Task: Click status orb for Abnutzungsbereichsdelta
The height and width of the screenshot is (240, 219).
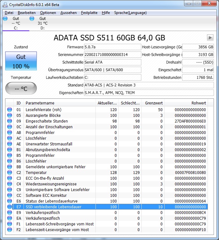Action: point(10,150)
